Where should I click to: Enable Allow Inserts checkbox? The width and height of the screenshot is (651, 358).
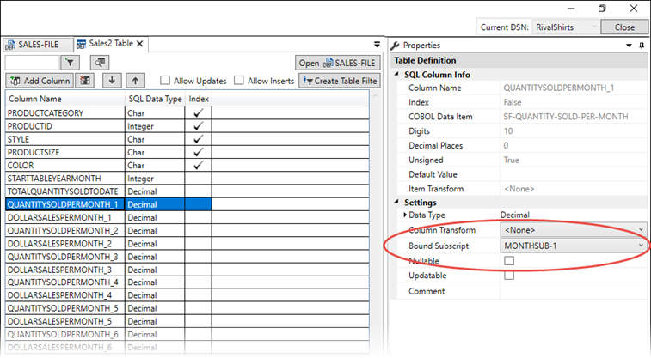coord(240,81)
